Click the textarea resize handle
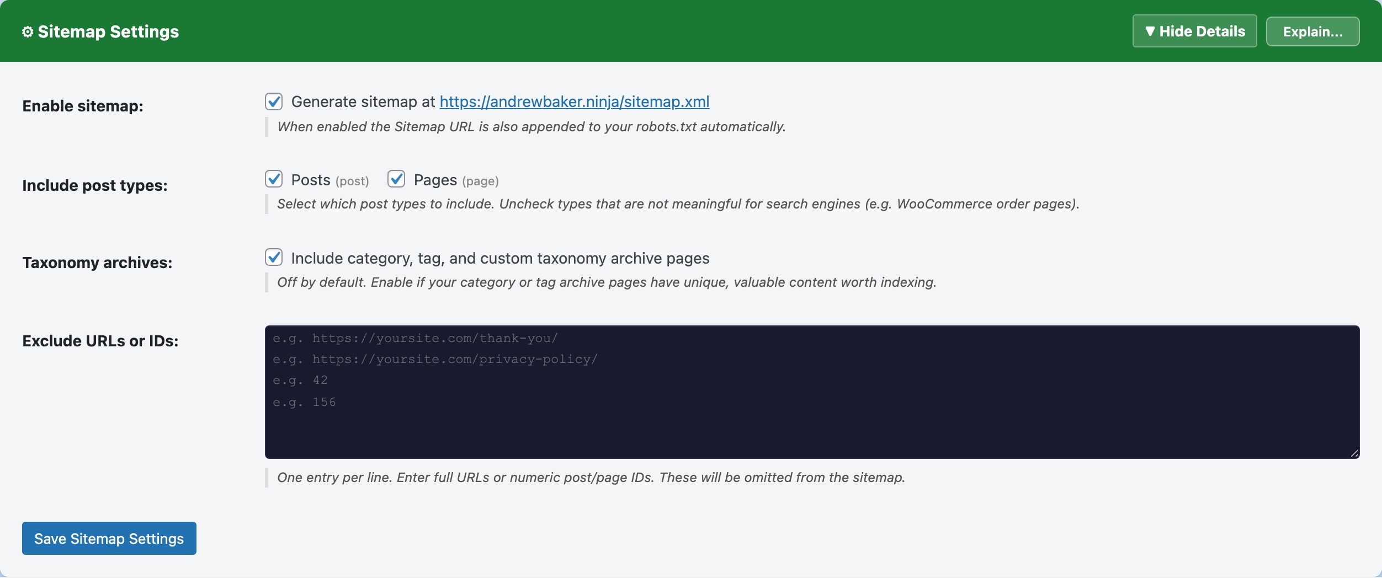This screenshot has height=578, width=1382. click(x=1354, y=454)
